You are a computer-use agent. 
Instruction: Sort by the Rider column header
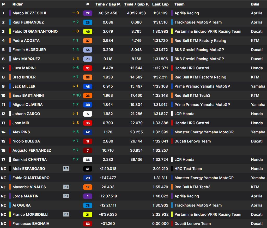pos(17,4)
